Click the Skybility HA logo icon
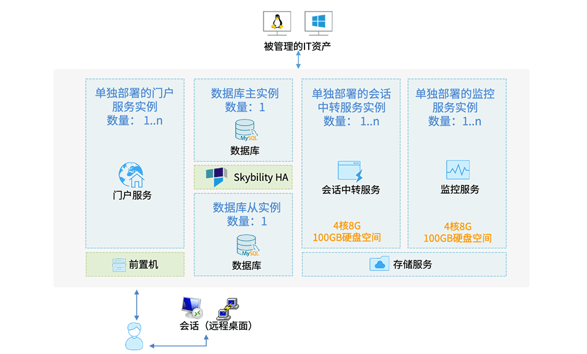The image size is (587, 354). 216,177
